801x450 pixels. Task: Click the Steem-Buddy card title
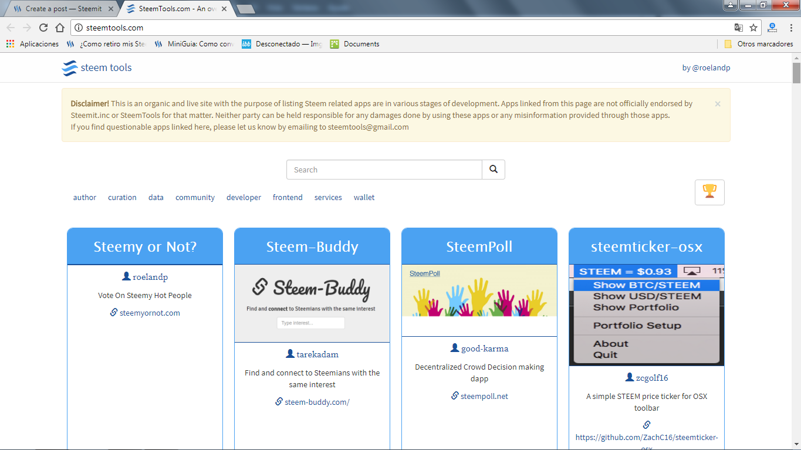pos(312,247)
